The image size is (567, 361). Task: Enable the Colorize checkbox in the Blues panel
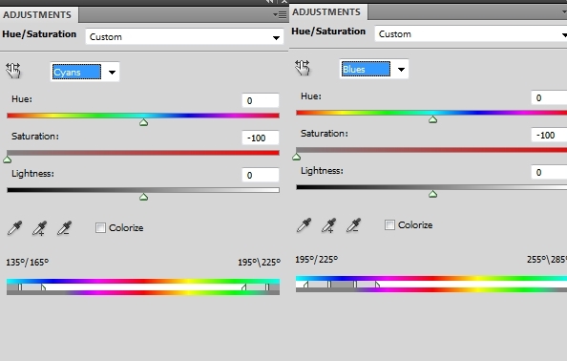click(x=389, y=224)
